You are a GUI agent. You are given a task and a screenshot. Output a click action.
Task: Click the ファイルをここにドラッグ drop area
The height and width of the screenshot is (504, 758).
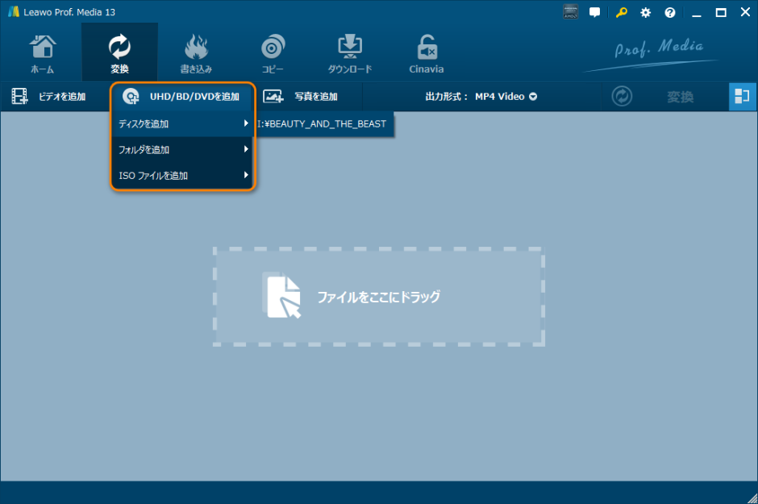pyautogui.click(x=378, y=297)
